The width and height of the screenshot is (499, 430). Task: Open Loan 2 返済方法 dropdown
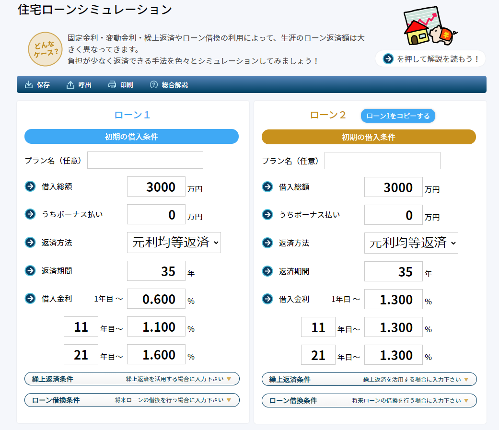point(411,243)
